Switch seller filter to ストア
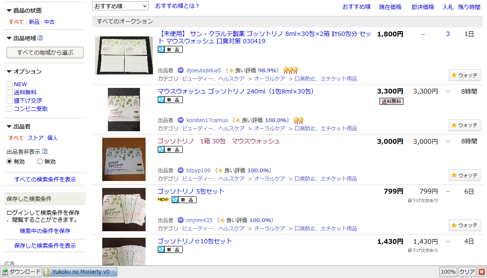This screenshot has height=278, width=487. 36,138
